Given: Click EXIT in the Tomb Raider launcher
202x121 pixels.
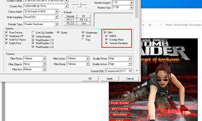Looking at the screenshot, I should tap(120, 120).
